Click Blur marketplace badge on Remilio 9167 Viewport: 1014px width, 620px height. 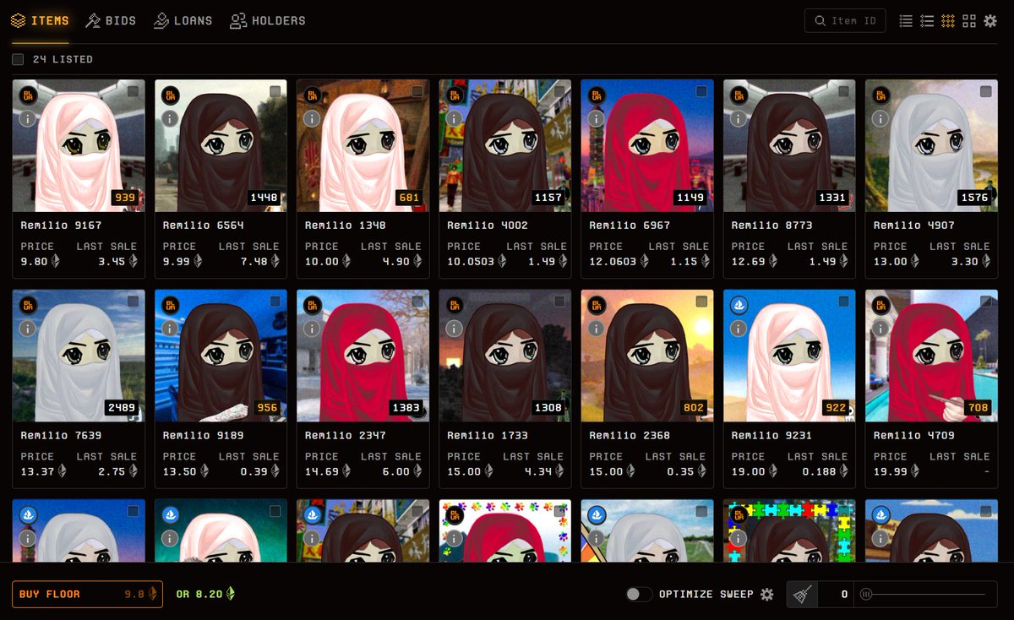pyautogui.click(x=28, y=95)
